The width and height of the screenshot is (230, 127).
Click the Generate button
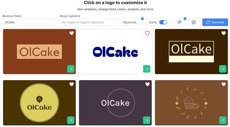point(215,22)
